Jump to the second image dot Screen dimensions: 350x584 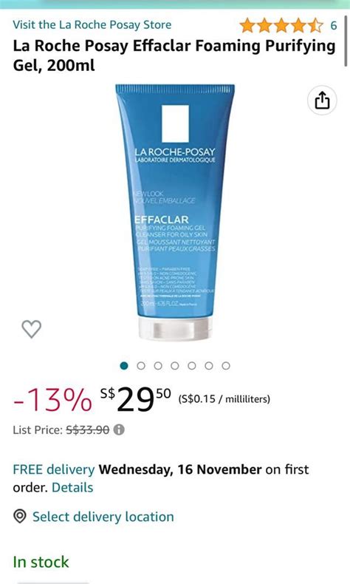click(x=141, y=366)
